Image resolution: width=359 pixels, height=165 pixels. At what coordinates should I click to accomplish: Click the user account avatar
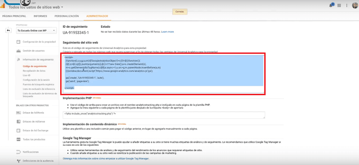tap(355, 5)
